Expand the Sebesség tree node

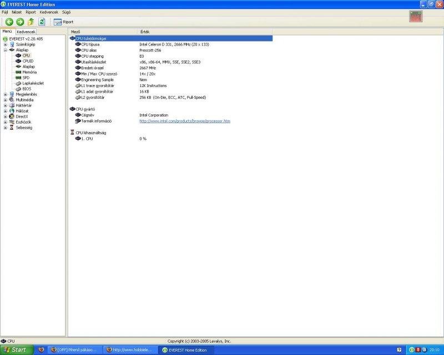coord(5,128)
